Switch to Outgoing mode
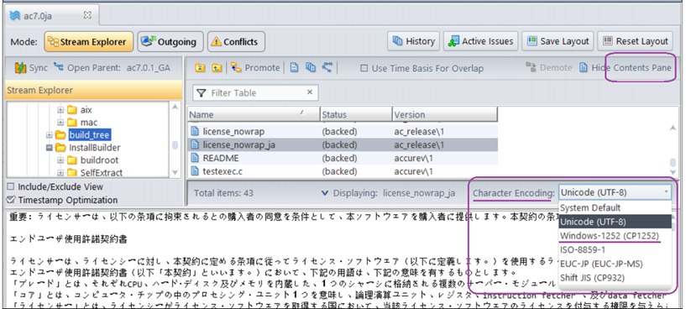This screenshot has width=686, height=309. [x=170, y=42]
